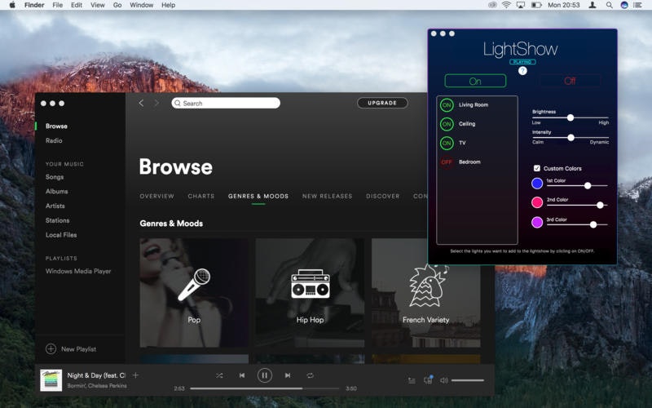Open the Window menu
Viewport: 652px width, 408px height.
(141, 5)
